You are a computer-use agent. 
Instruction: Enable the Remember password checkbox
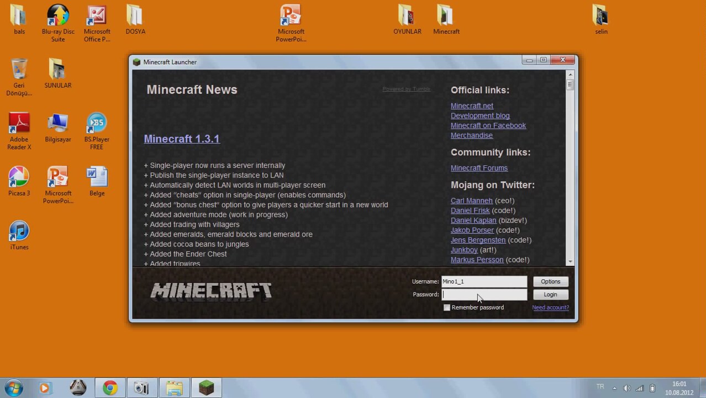[447, 307]
